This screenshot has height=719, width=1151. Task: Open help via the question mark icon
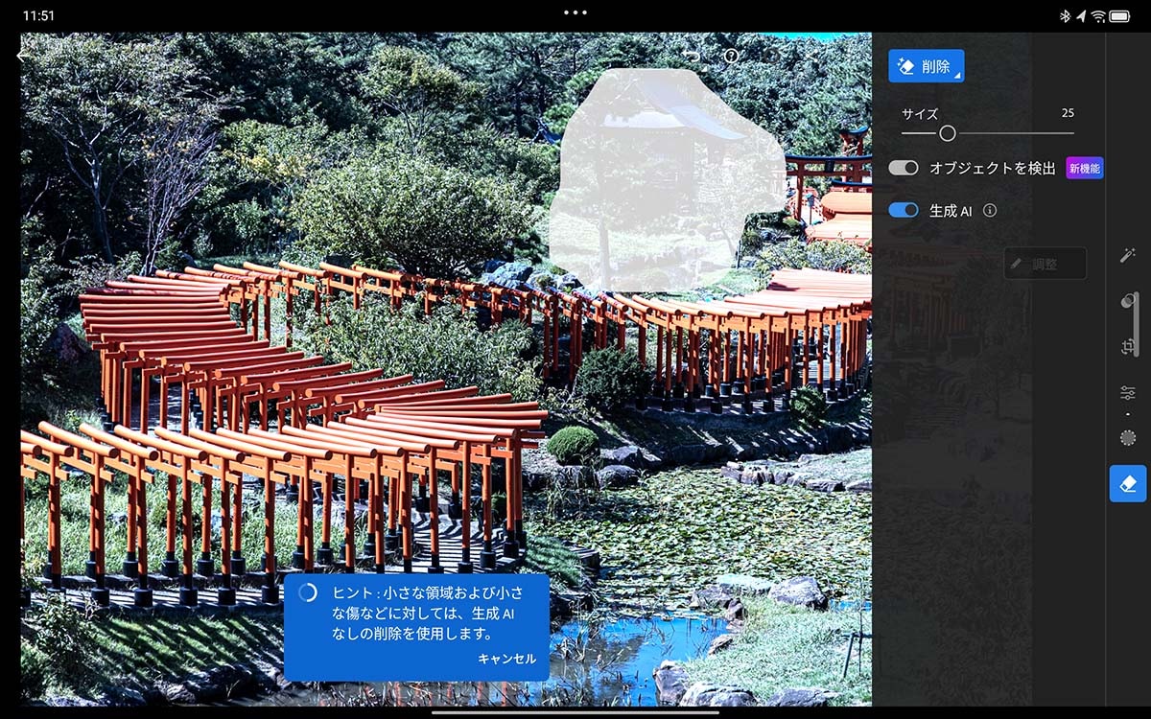pos(732,56)
